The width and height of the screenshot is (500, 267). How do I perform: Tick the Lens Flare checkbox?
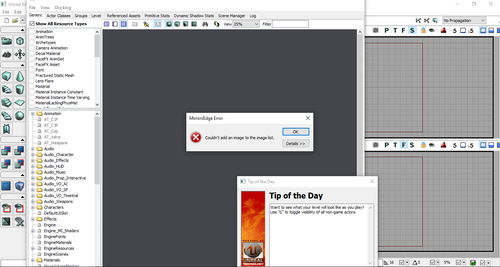[32, 81]
